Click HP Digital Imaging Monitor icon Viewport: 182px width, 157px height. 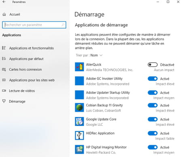[79, 150]
